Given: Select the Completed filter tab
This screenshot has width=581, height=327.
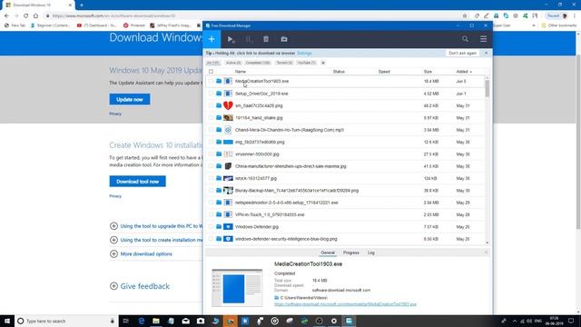Looking at the screenshot, I should (x=258, y=63).
